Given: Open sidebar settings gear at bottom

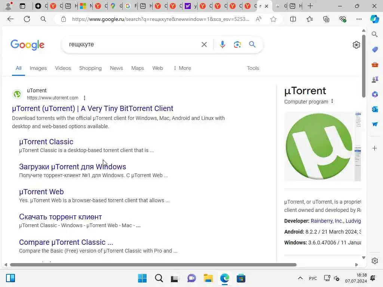Looking at the screenshot, I should click(374, 261).
